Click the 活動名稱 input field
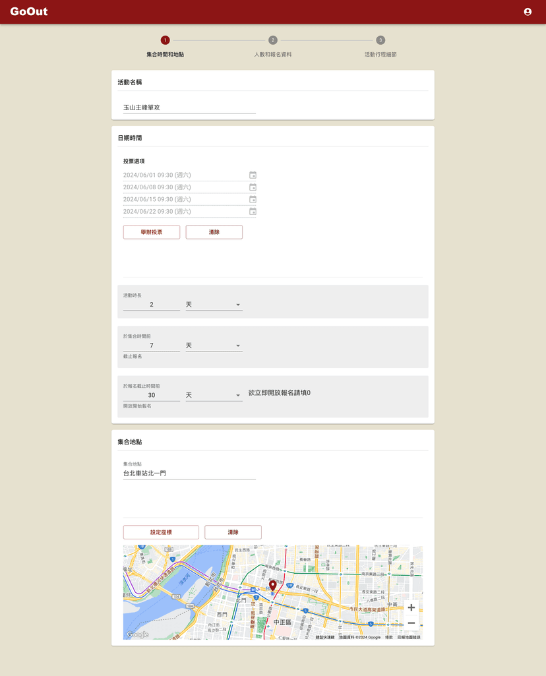The image size is (546, 676). [x=189, y=107]
